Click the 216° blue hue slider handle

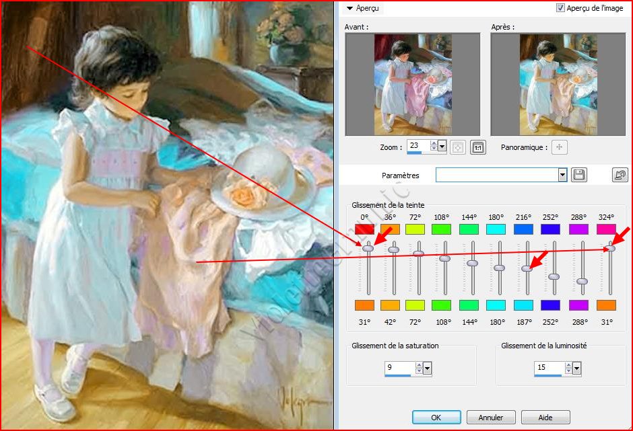coord(527,268)
